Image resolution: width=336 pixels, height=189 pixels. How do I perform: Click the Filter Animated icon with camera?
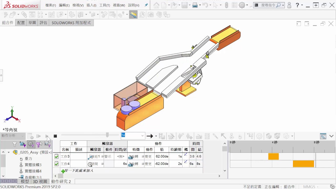[23, 144]
